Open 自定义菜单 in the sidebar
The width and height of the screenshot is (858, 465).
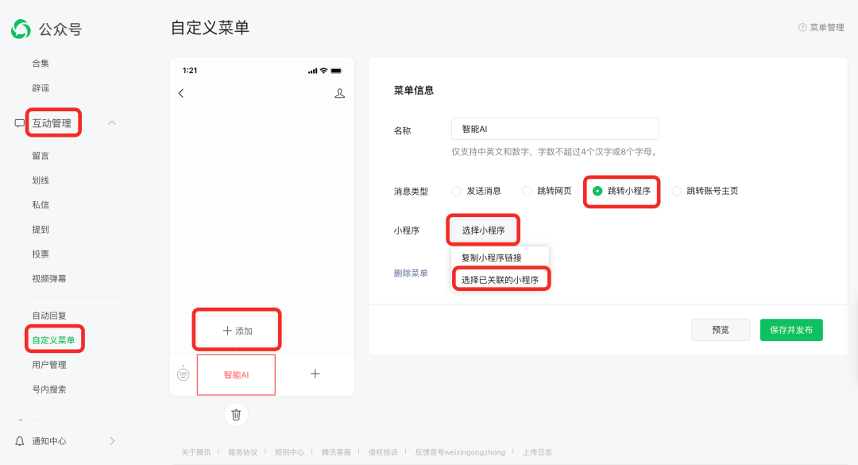click(54, 340)
